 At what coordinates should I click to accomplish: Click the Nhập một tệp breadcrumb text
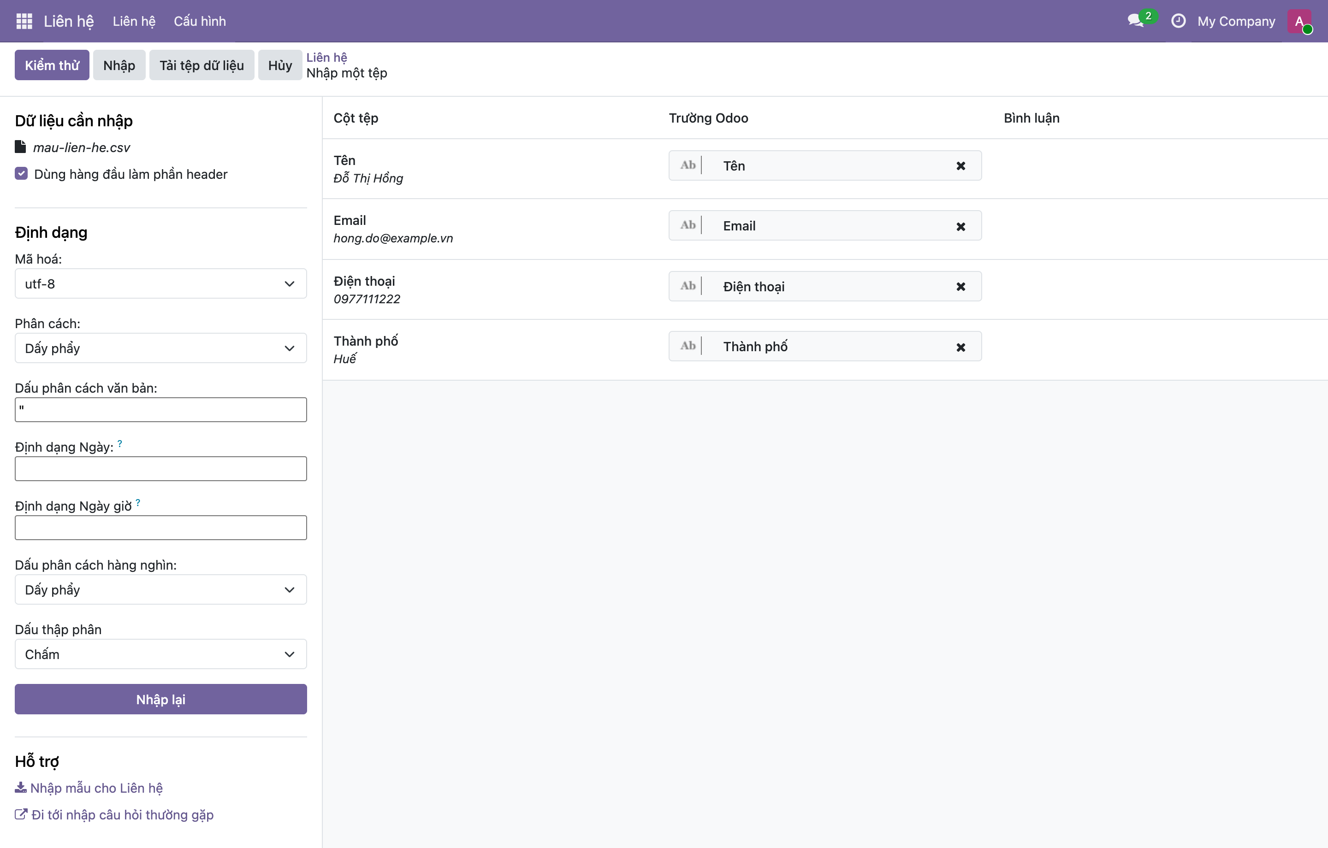tap(346, 73)
